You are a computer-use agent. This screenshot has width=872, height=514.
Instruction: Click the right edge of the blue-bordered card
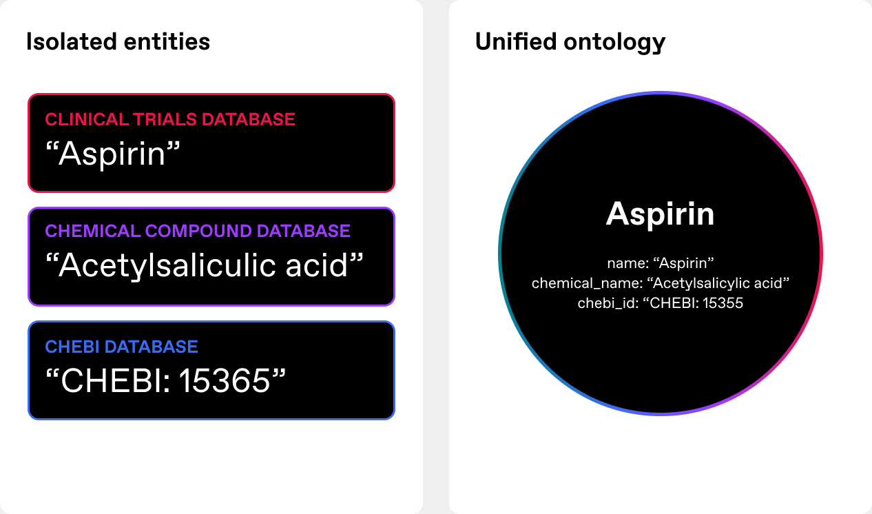pyautogui.click(x=393, y=370)
